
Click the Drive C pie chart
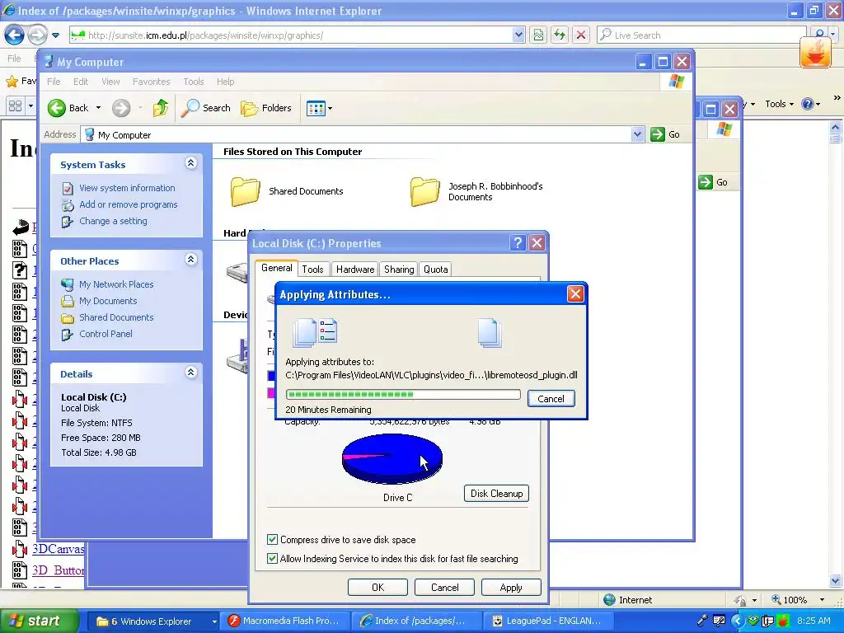pos(392,459)
